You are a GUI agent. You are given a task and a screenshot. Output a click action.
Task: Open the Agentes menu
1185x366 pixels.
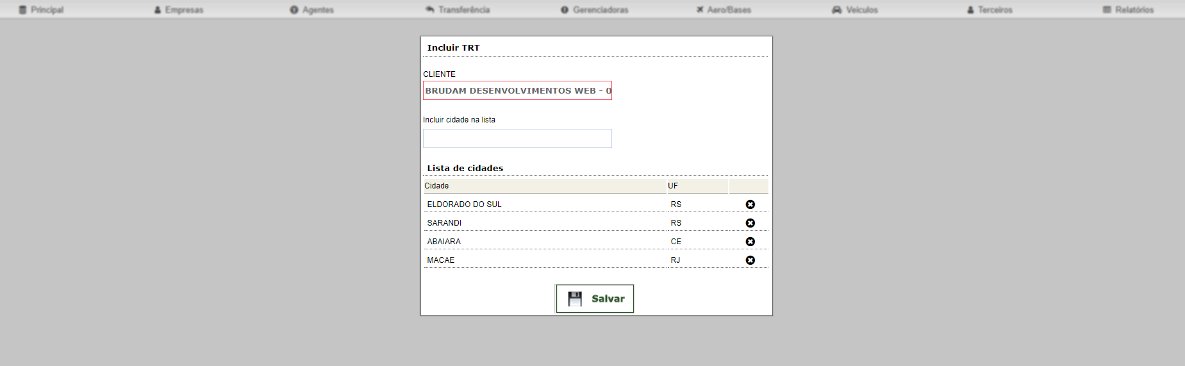click(312, 10)
